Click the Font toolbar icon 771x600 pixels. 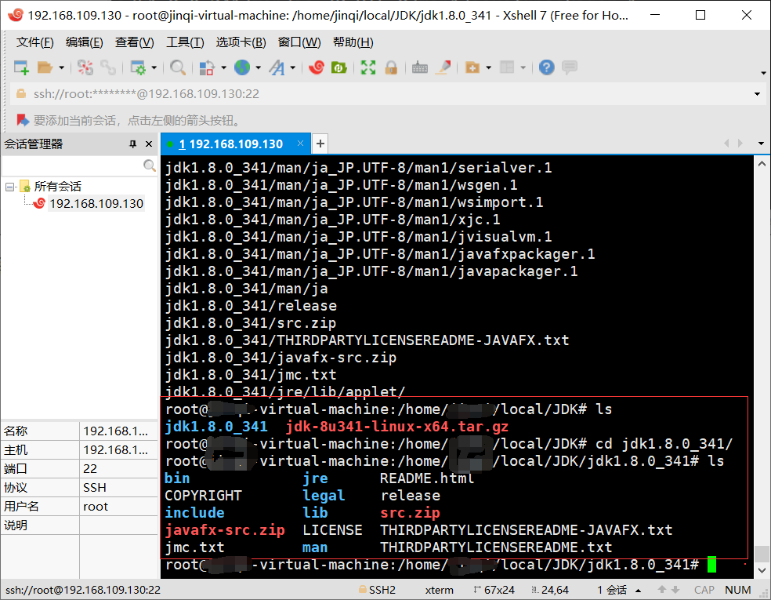tap(277, 67)
